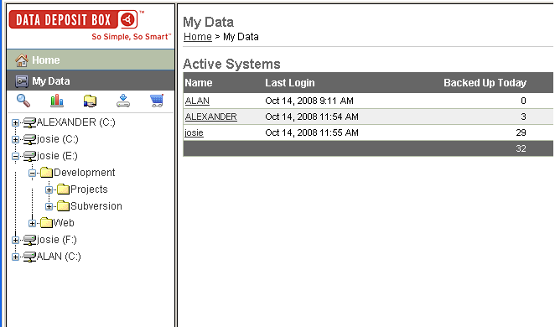Open the bar chart reports icon
This screenshot has width=555, height=327.
click(57, 101)
